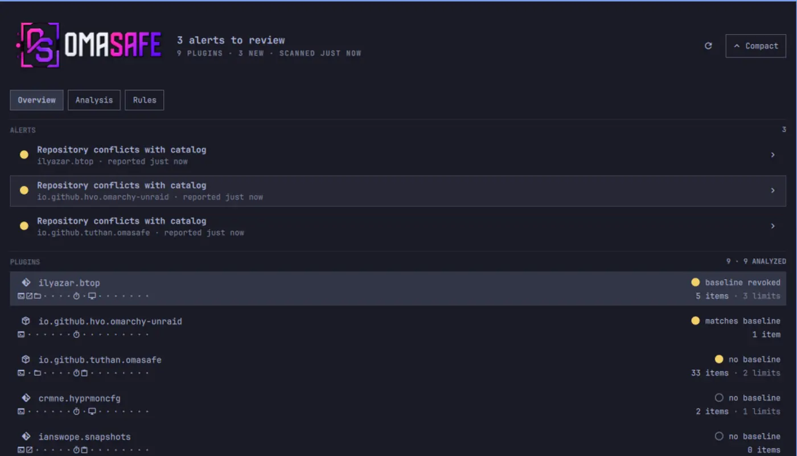Open the alert reported for io.github.tuthan.omasafe
The image size is (797, 456).
tap(398, 226)
